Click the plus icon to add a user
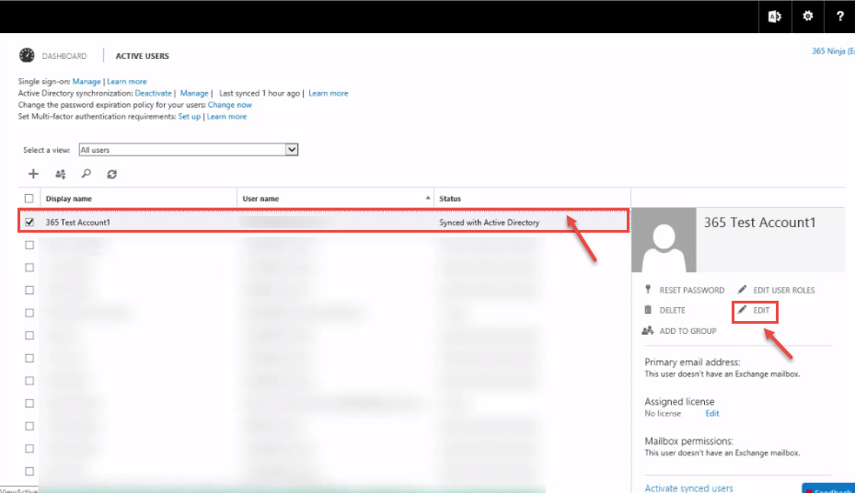Image resolution: width=855 pixels, height=493 pixels. (33, 174)
